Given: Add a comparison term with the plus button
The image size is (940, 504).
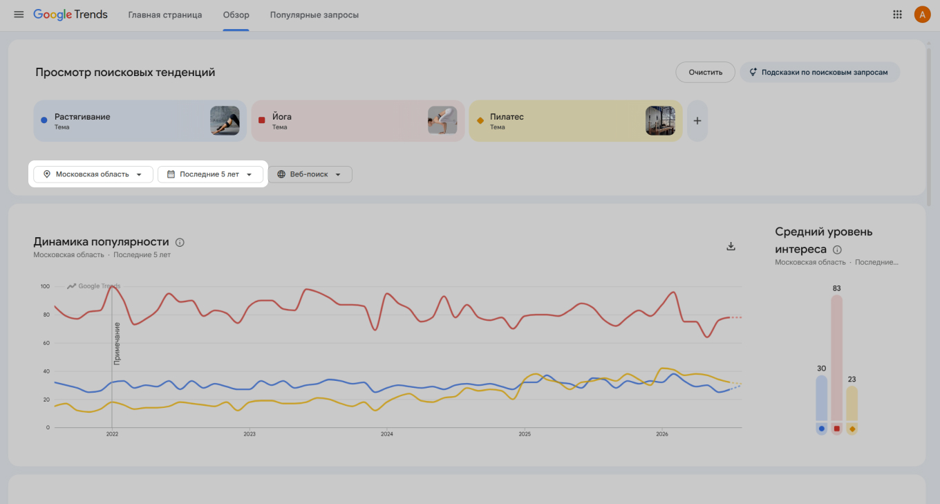Looking at the screenshot, I should click(697, 121).
